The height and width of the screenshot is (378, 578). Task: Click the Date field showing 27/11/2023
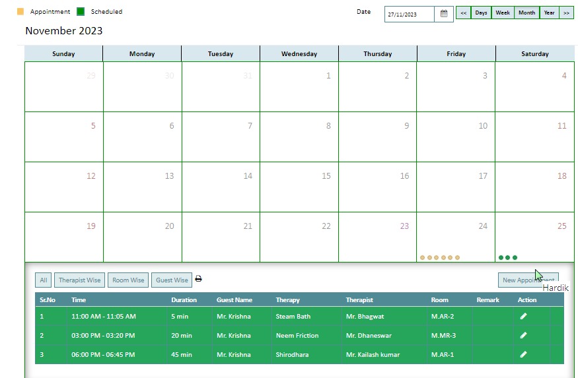point(409,14)
